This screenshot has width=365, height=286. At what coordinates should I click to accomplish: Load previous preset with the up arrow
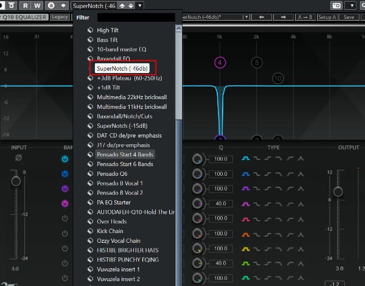[122, 5]
